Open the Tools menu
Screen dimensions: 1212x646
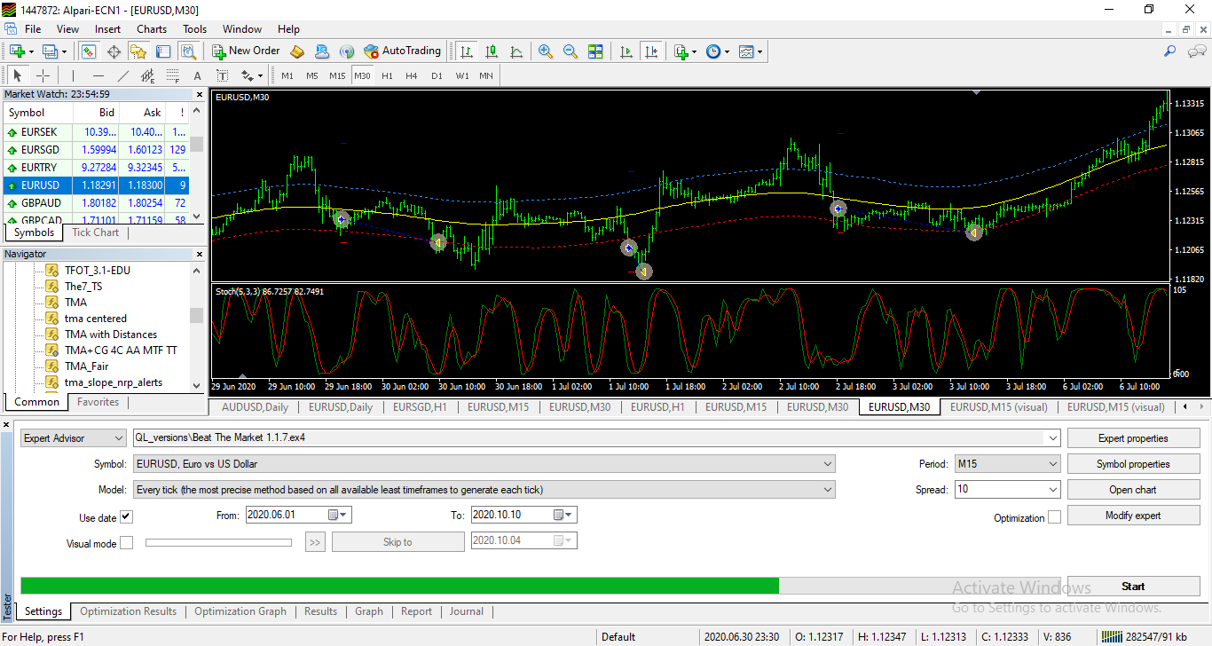[194, 29]
